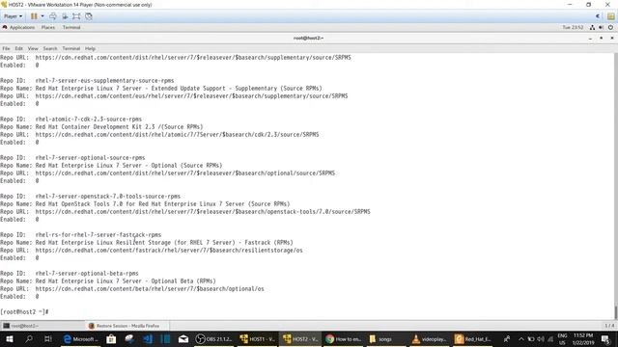Switch to VLC videoplay taskbar window
This screenshot has width=618, height=347.
click(x=429, y=338)
